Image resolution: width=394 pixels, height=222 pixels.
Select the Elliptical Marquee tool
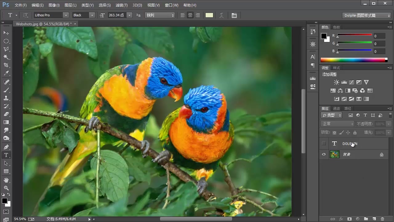pyautogui.click(x=6, y=41)
